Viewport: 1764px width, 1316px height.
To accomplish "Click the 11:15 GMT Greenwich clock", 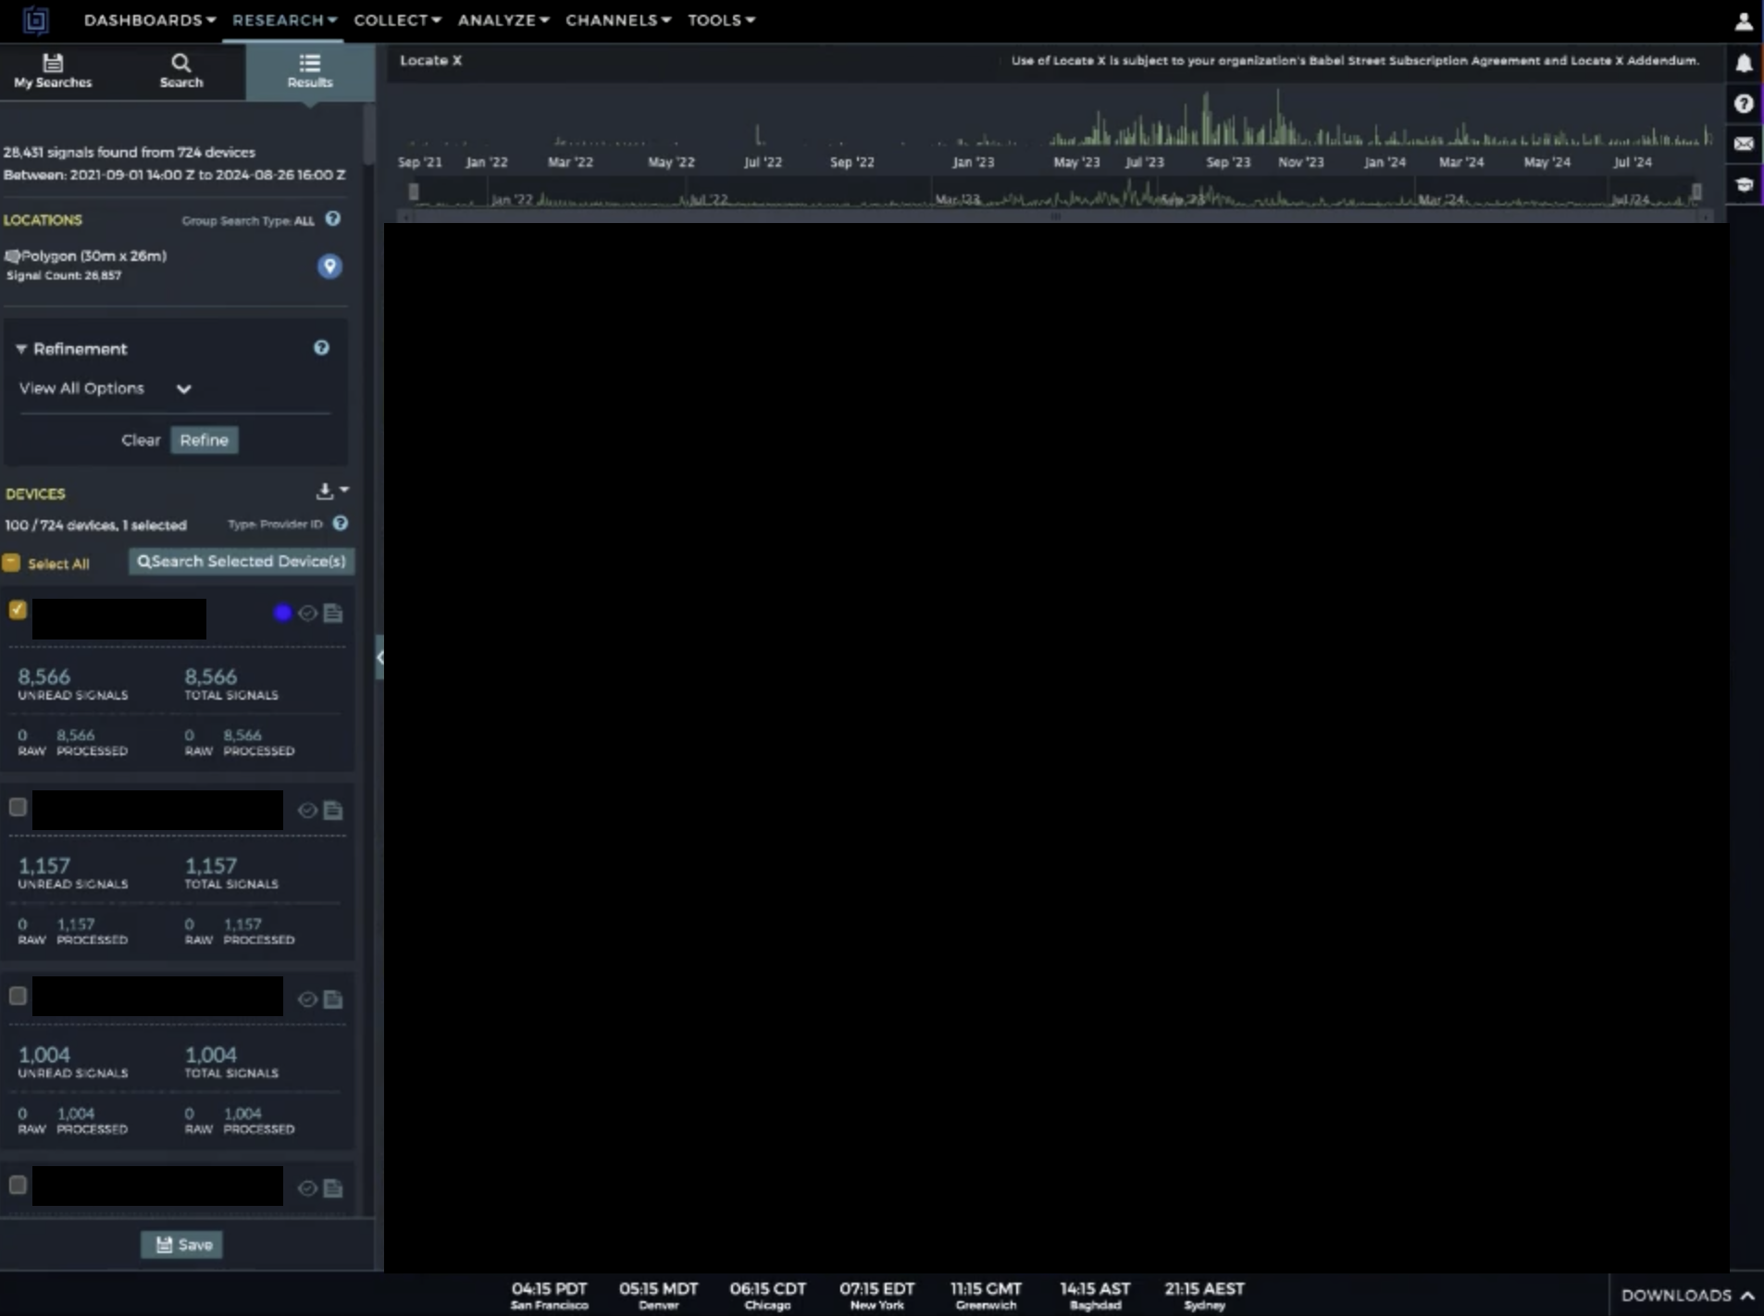I will pyautogui.click(x=986, y=1295).
